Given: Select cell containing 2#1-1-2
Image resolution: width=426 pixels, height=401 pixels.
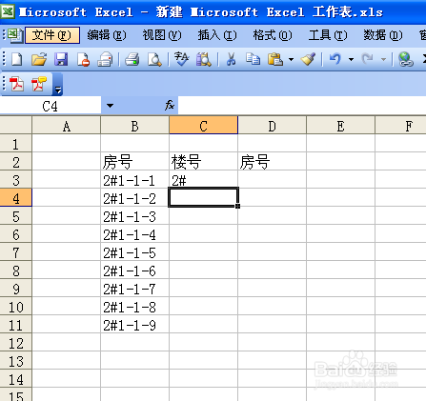Looking at the screenshot, I should coord(134,198).
